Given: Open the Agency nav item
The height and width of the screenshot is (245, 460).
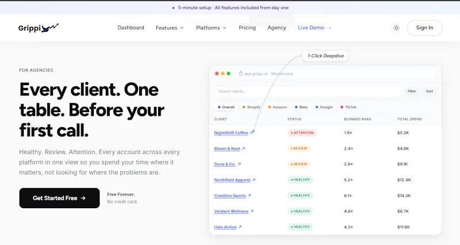Looking at the screenshot, I should (277, 28).
